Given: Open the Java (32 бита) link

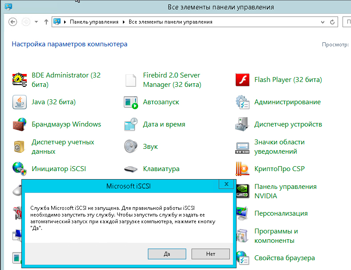Looking at the screenshot, I should 54,102.
